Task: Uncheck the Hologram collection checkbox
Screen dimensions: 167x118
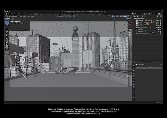Action: [157, 26]
